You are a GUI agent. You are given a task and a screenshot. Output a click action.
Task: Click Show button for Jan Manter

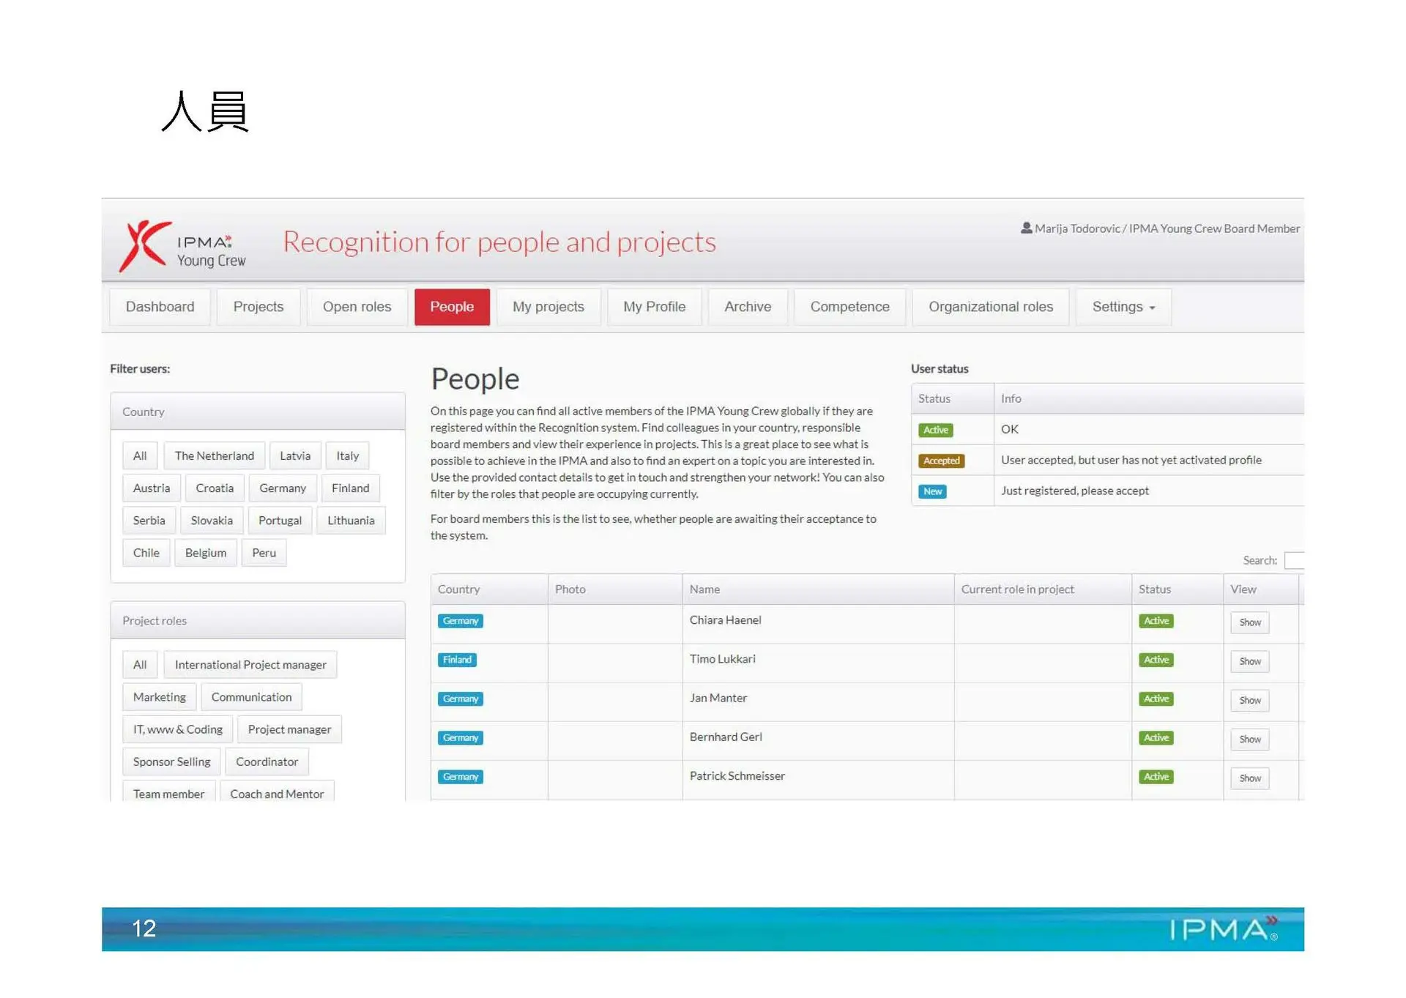[x=1249, y=701]
